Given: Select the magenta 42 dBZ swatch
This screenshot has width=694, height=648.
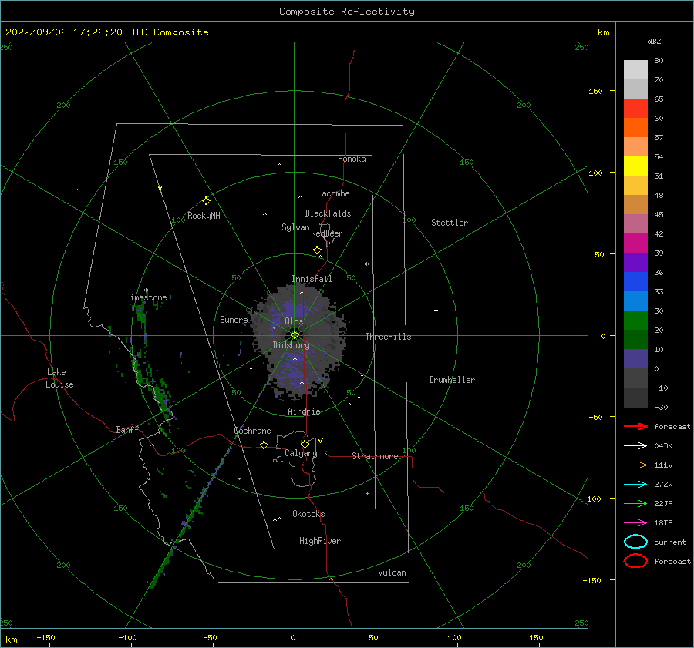Looking at the screenshot, I should tap(635, 243).
